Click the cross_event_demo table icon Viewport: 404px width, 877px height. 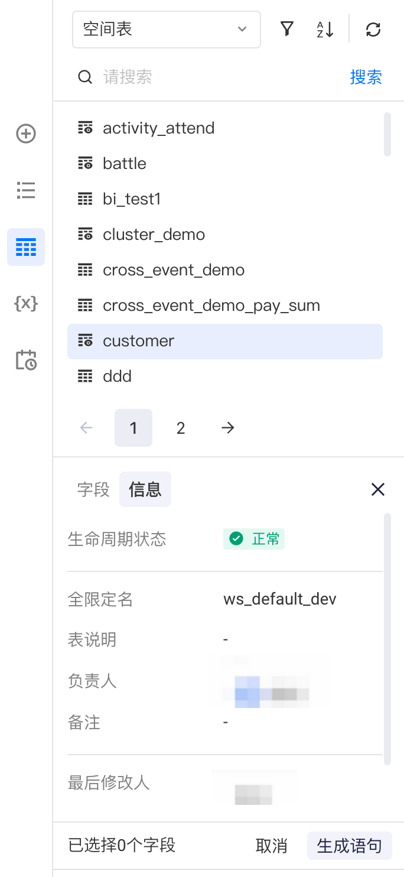tap(86, 270)
